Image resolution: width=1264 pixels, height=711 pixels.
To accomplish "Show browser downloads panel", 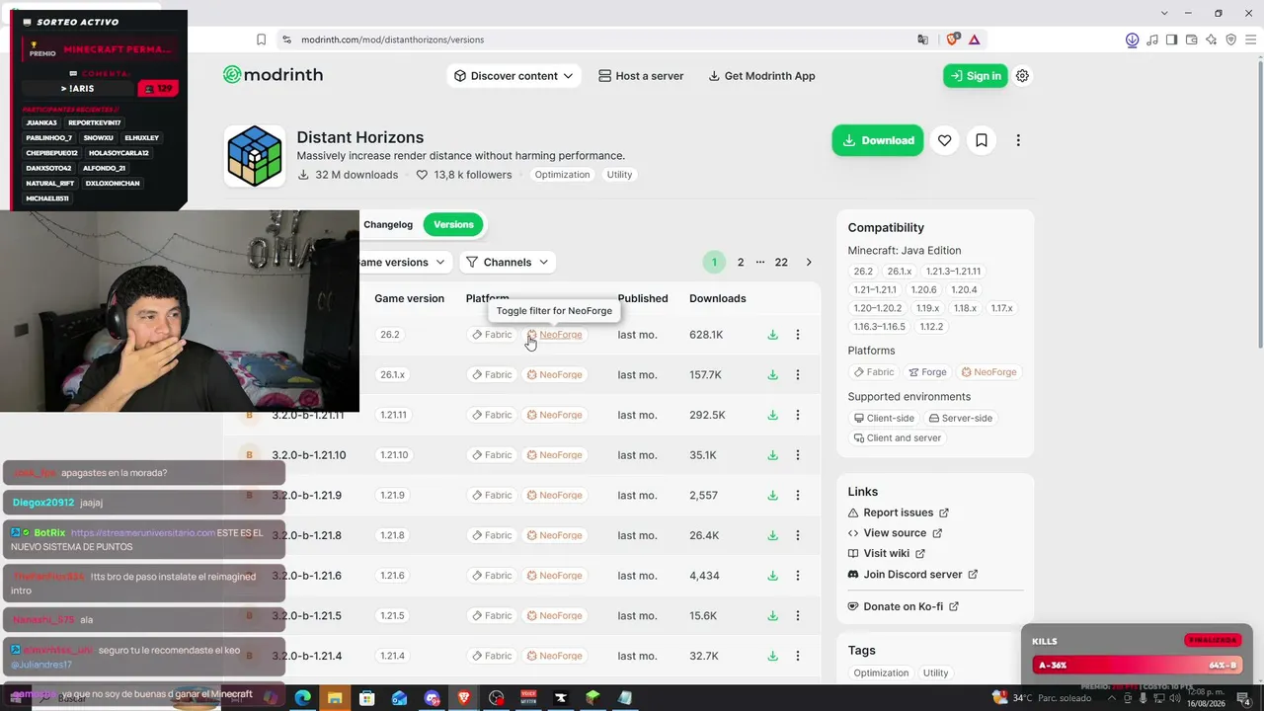I will point(1132,39).
